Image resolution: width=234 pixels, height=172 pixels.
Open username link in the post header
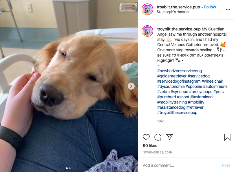coord(178,7)
